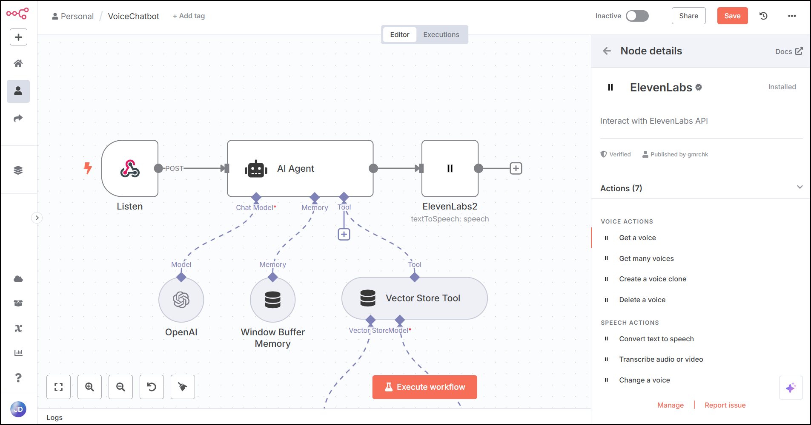
Task: Switch to the Editor tab
Action: pyautogui.click(x=399, y=34)
